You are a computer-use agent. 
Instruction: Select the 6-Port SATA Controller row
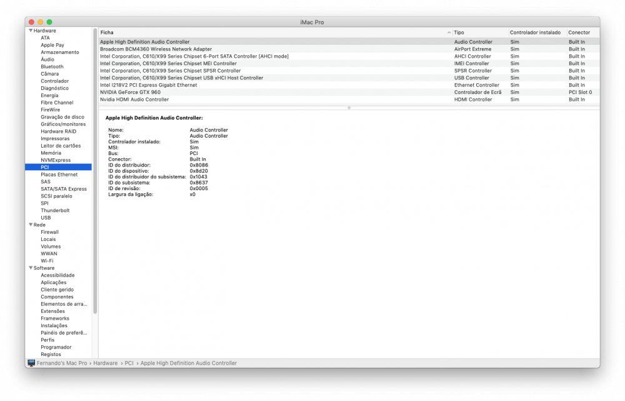pos(349,56)
